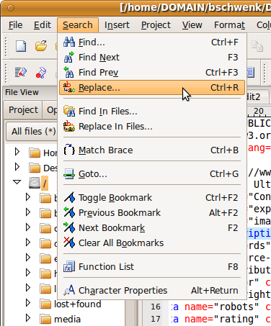The width and height of the screenshot is (271, 326).
Task: Click the Goto line icon
Action: pos(69,174)
